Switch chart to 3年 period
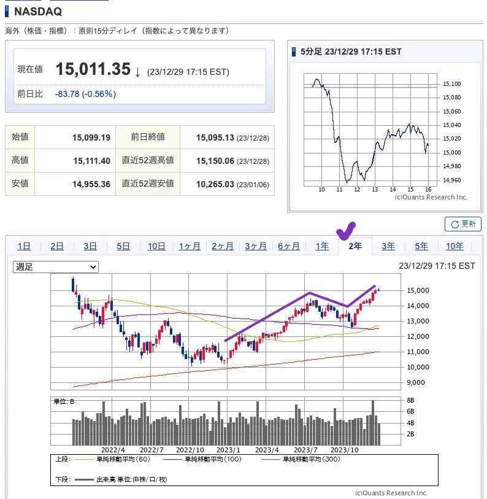The width and height of the screenshot is (487, 499). coord(388,246)
